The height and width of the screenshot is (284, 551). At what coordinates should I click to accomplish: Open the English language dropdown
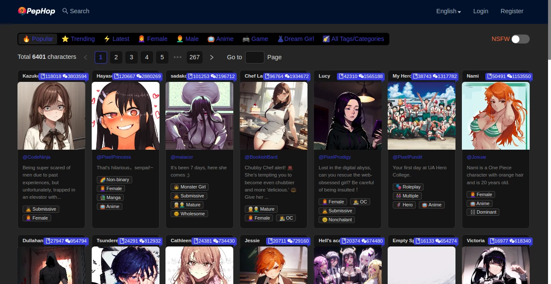tap(449, 11)
